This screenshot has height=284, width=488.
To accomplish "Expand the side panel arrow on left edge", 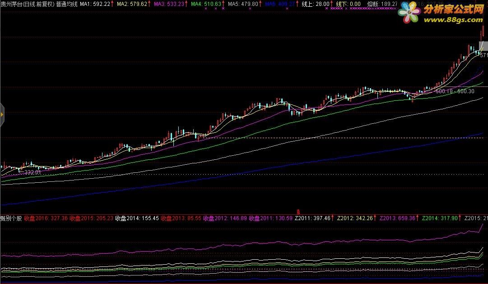I will pyautogui.click(x=2, y=114).
